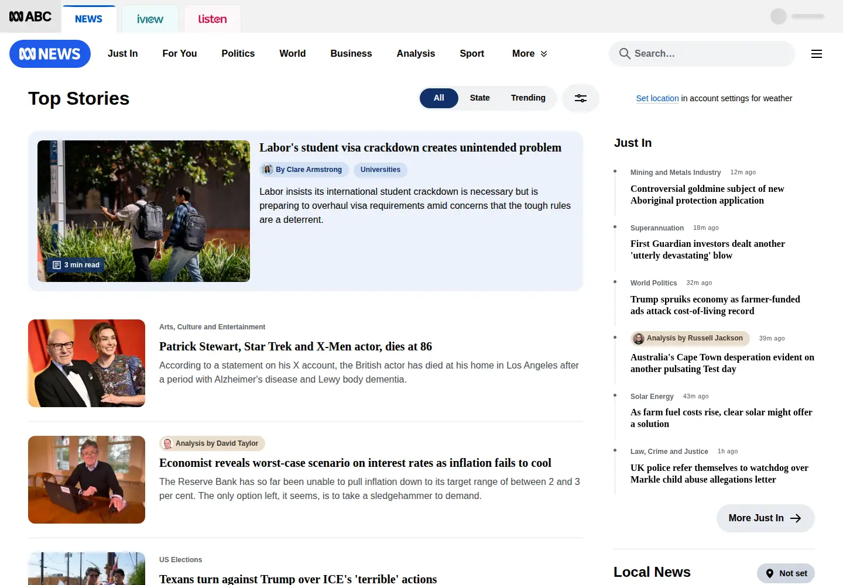Expand the More navigation dropdown
843x585 pixels.
(530, 54)
